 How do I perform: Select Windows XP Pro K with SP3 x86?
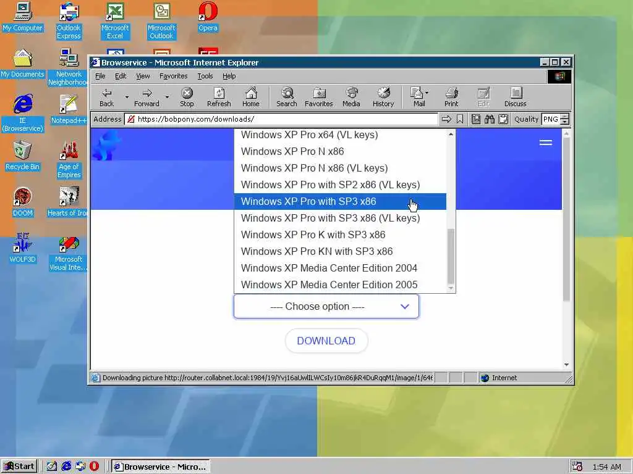tap(340, 235)
